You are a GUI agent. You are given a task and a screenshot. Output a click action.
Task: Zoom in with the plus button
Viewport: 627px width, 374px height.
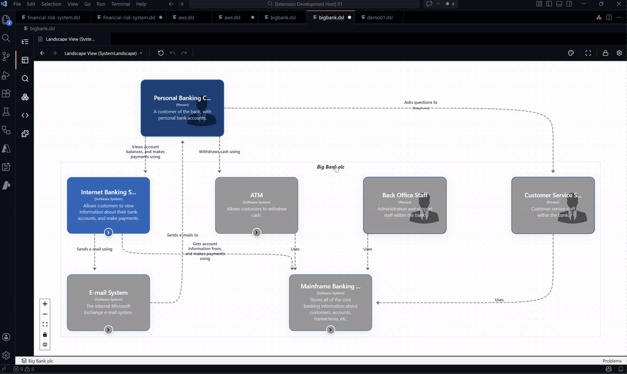[x=45, y=304]
